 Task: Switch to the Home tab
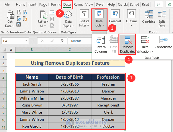(21, 5)
